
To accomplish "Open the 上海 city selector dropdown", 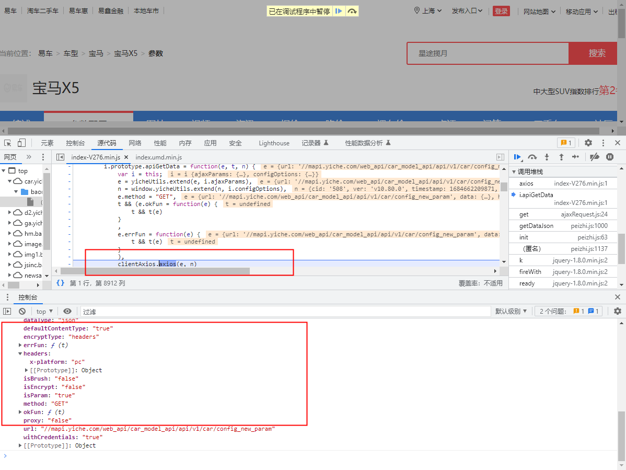I will tap(428, 11).
